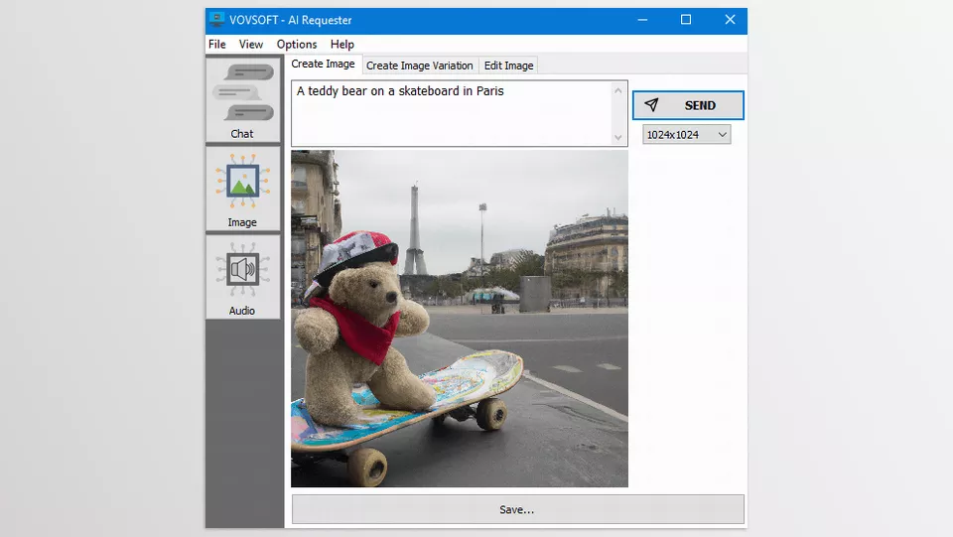This screenshot has height=537, width=953.
Task: Click the generated teddy bear image
Action: (460, 319)
